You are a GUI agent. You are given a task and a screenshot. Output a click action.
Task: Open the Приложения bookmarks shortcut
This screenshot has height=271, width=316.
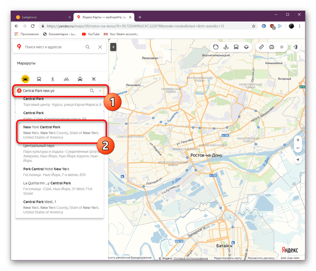coord(26,34)
